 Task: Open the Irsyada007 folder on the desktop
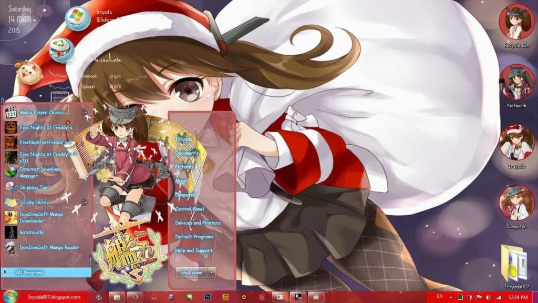pos(512,260)
